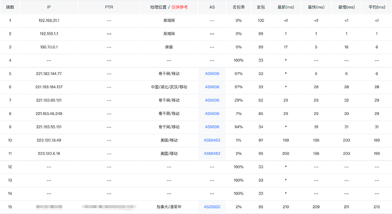
Task: Click AS9808 link for 221.183.55.101
Action: [x=212, y=127]
